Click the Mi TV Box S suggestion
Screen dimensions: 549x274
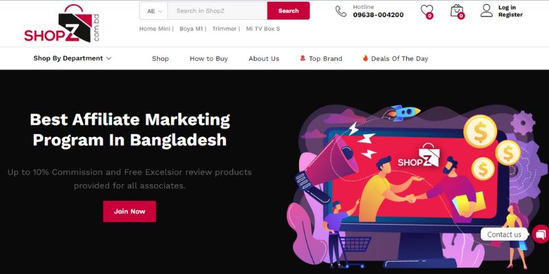pyautogui.click(x=263, y=29)
